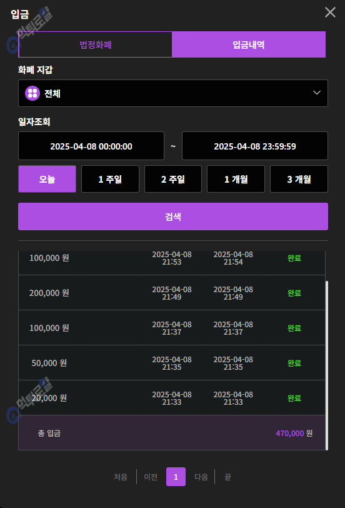Viewport: 345px width, 508px height.
Task: Go to 이전 page
Action: pos(151,477)
